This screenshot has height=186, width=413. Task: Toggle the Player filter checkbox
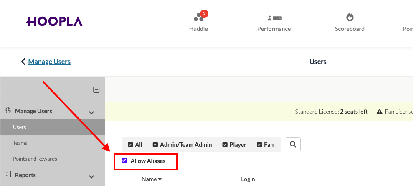point(225,145)
